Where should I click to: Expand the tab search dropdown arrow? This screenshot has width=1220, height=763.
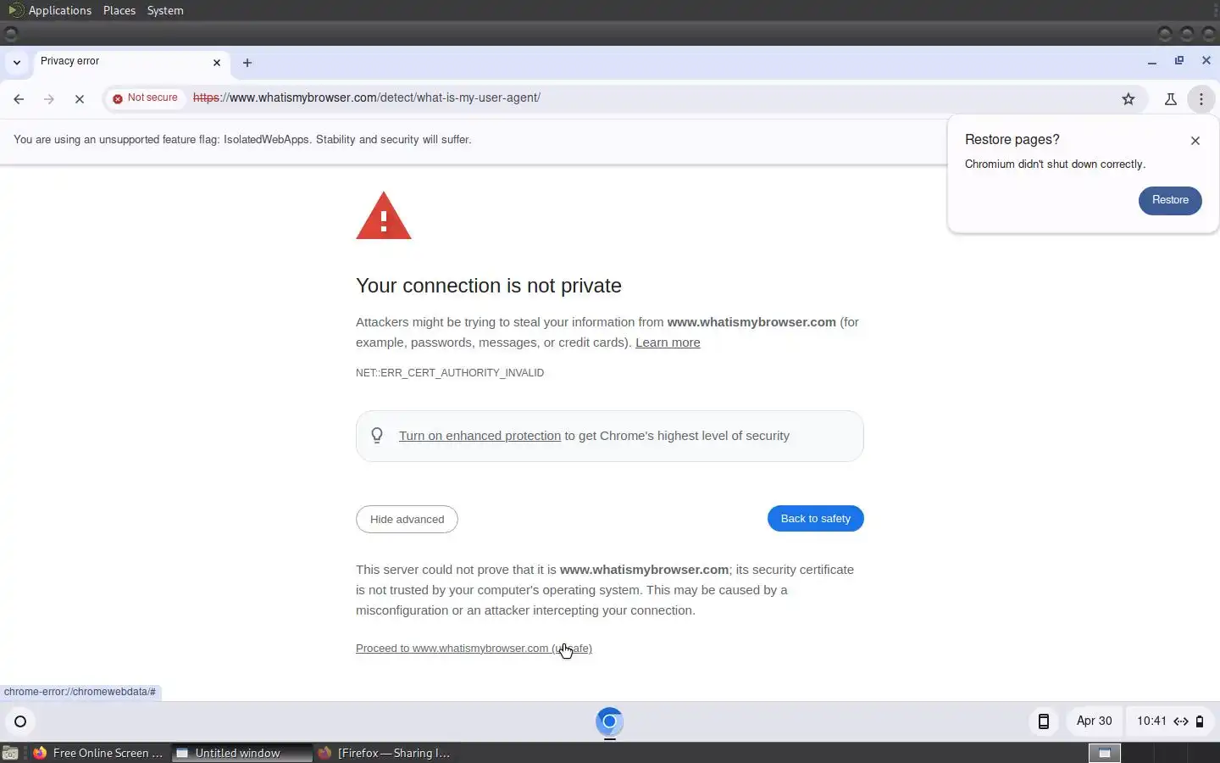(x=16, y=63)
